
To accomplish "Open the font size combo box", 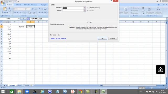I will click(x=28, y=9).
